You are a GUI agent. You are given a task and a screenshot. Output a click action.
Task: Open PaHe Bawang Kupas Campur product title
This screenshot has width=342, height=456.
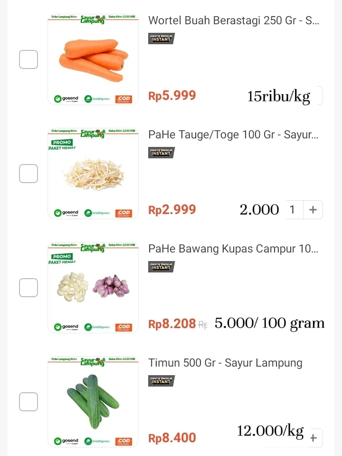pyautogui.click(x=233, y=249)
